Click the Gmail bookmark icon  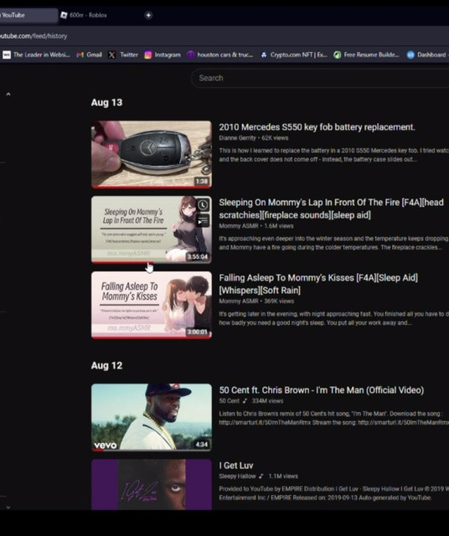80,54
